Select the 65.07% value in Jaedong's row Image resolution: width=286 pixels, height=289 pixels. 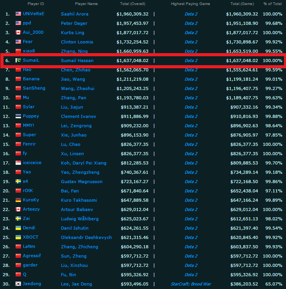274,284
